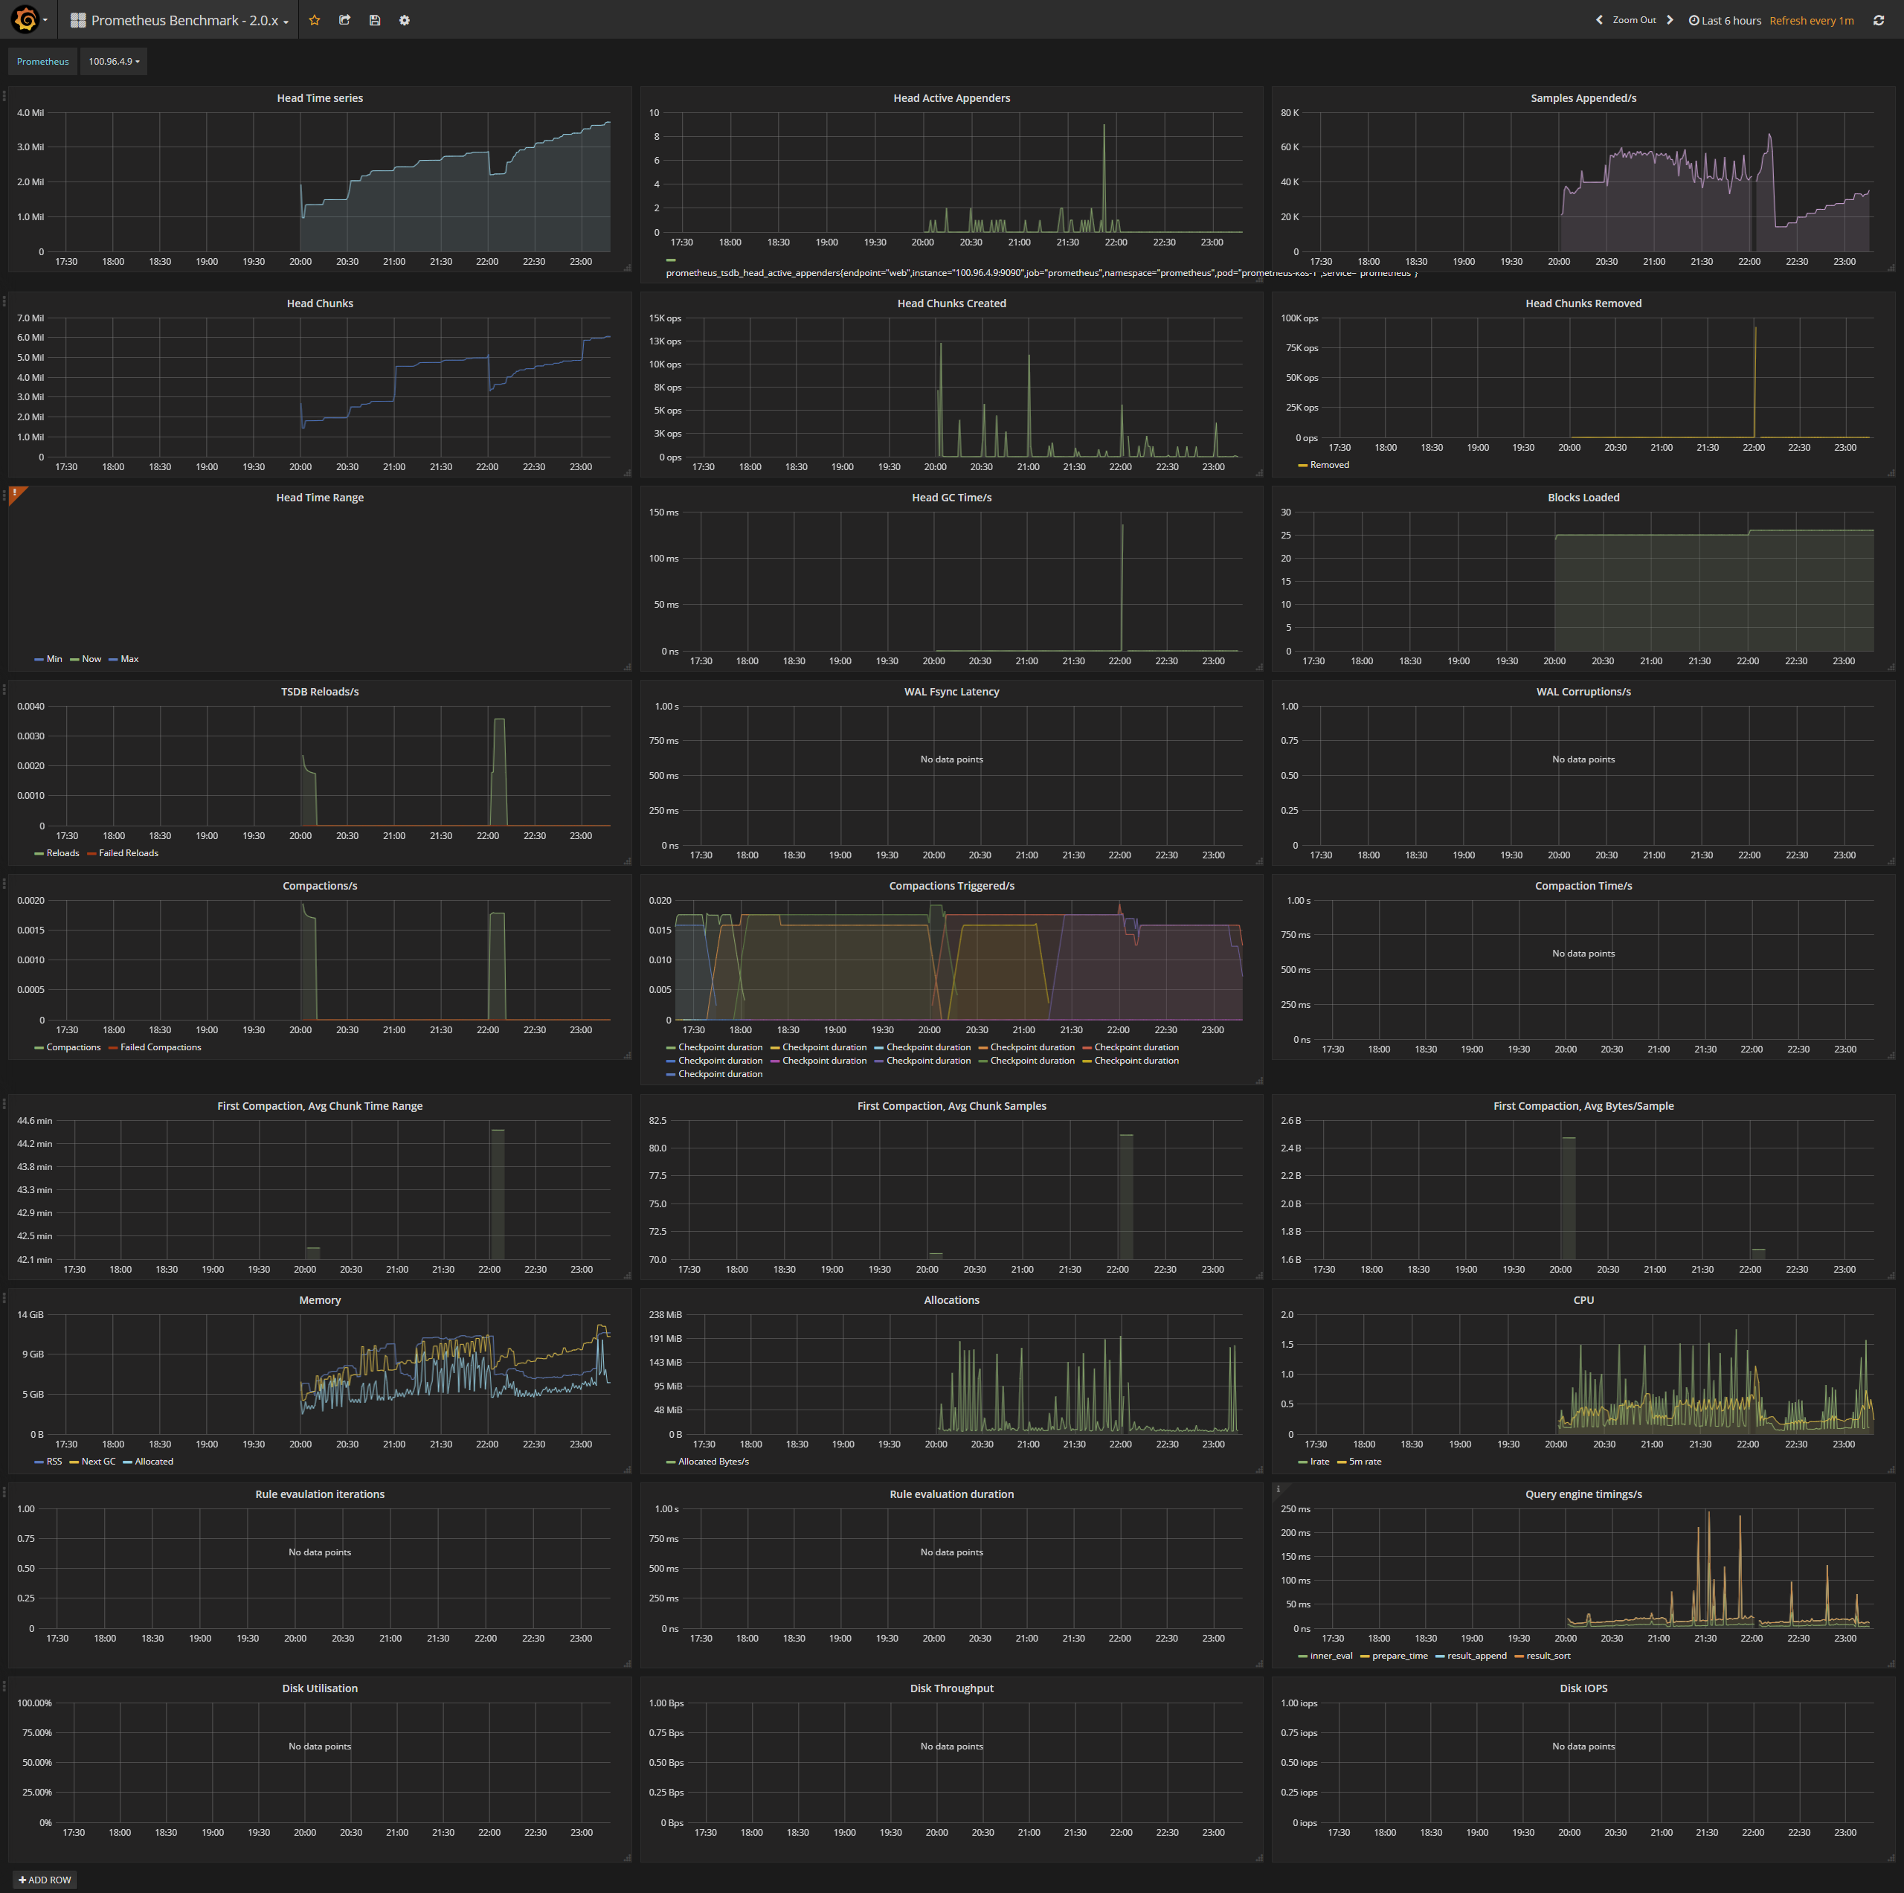Shift time range forward with right arrow
Image resolution: width=1904 pixels, height=1893 pixels.
pos(1670,19)
